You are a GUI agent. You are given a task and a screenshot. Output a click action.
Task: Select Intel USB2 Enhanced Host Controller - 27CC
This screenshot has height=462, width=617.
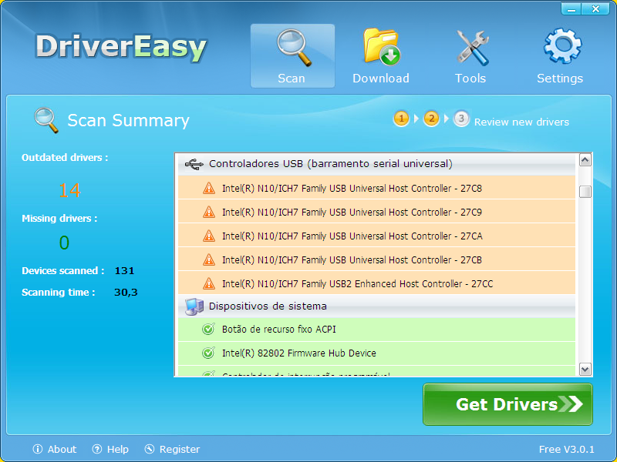pyautogui.click(x=376, y=283)
